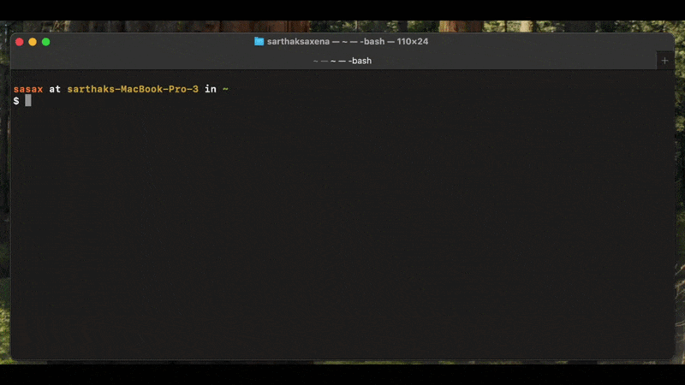Click empty title bar space near the traffic lights
685x385 pixels.
(131, 41)
